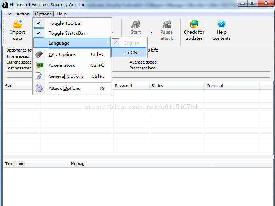Open the Action menu
Viewport: 275px width, 206px height.
tap(23, 14)
